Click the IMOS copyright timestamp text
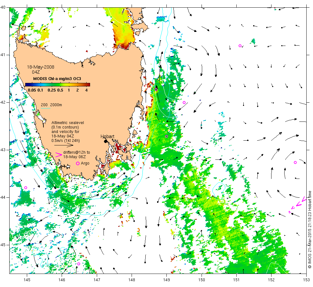Image resolution: width=313 pixels, height=287 pixels. tap(309, 230)
